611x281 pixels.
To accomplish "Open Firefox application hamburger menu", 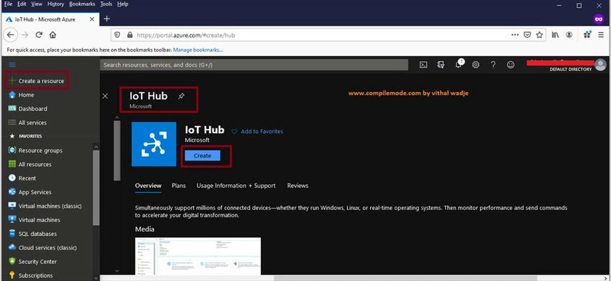I will point(601,35).
